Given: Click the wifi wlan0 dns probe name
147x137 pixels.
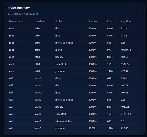Looking at the screenshot, I should coord(57,85).
